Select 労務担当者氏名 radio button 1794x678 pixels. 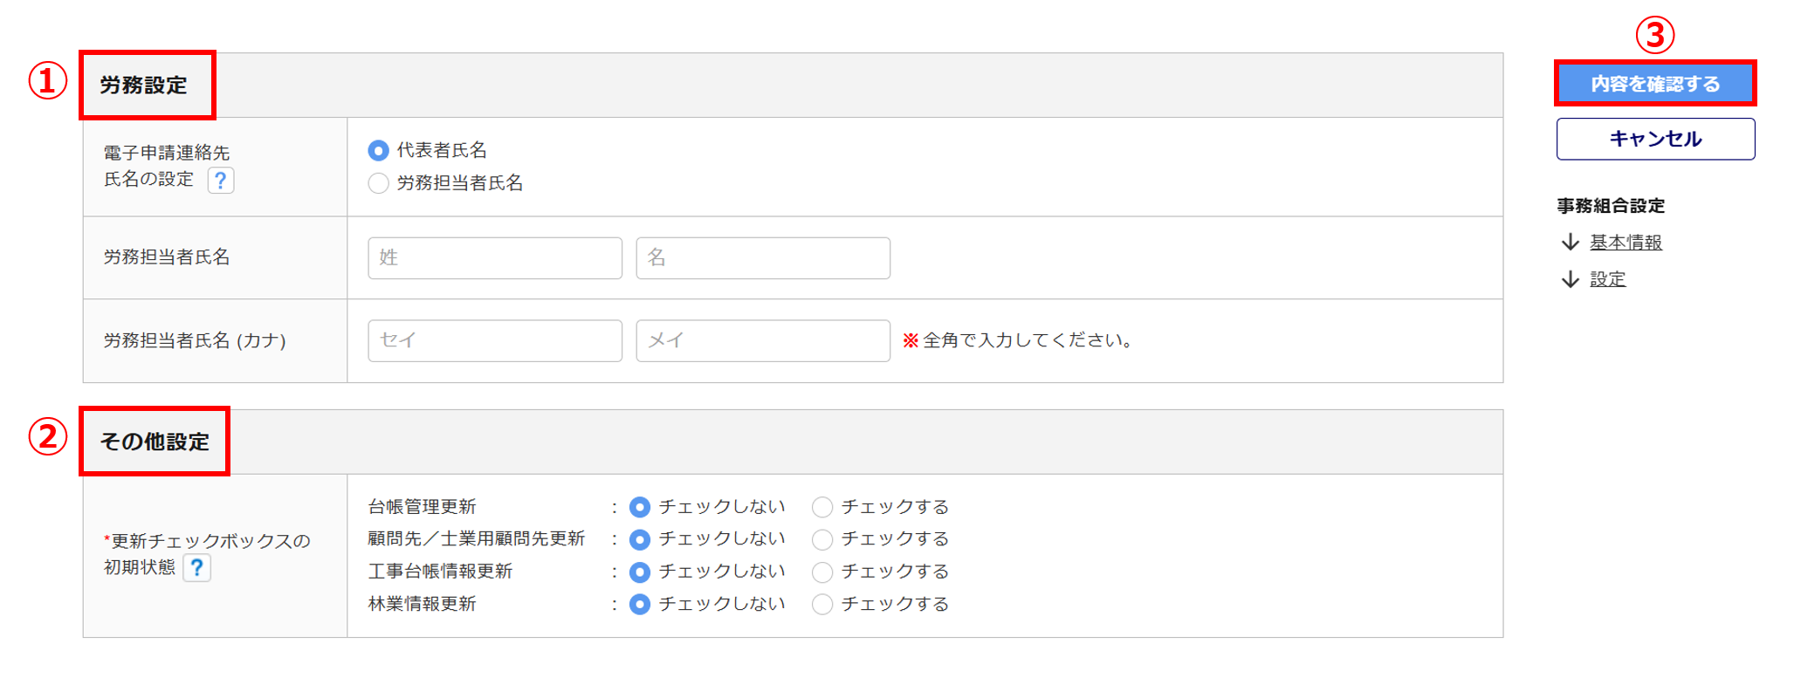378,183
